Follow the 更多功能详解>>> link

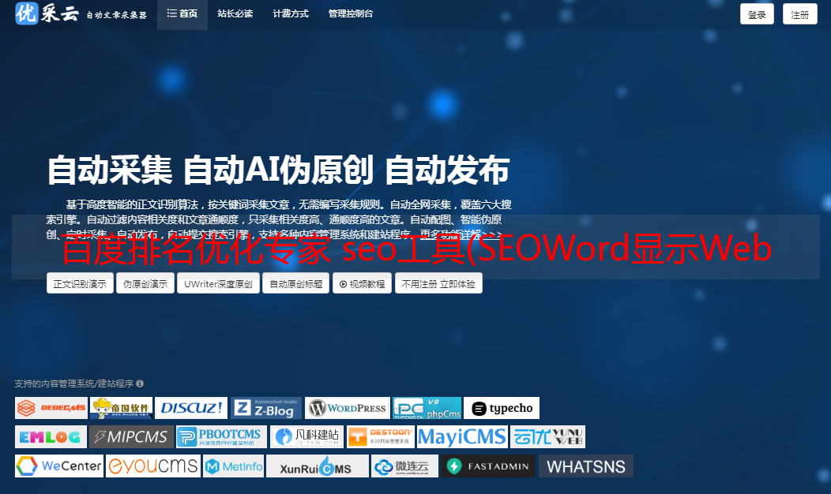click(461, 234)
